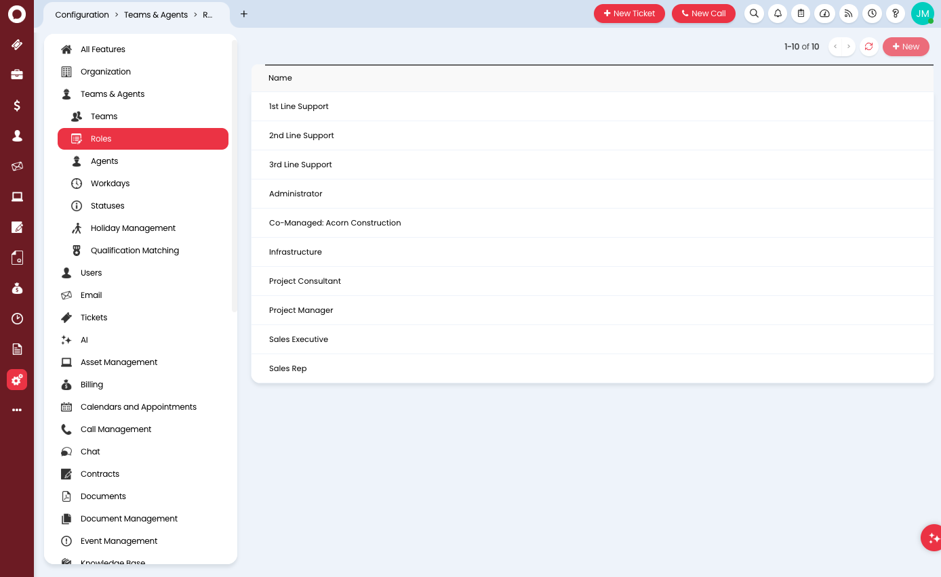Add a new tab with plus
Screen dimensions: 941x577
tap(244, 14)
